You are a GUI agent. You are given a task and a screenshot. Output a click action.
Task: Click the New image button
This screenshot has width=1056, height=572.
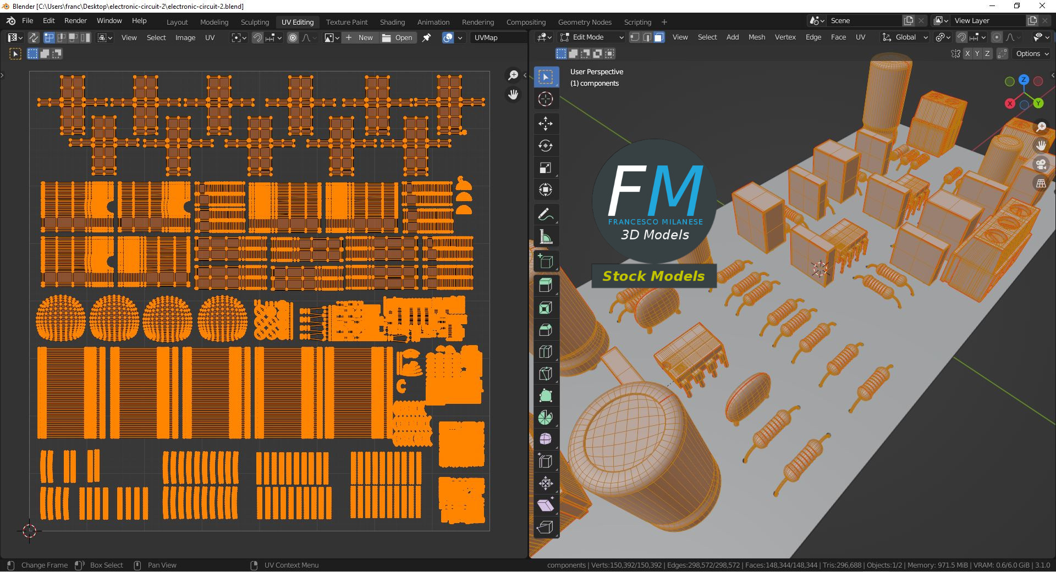pos(360,37)
